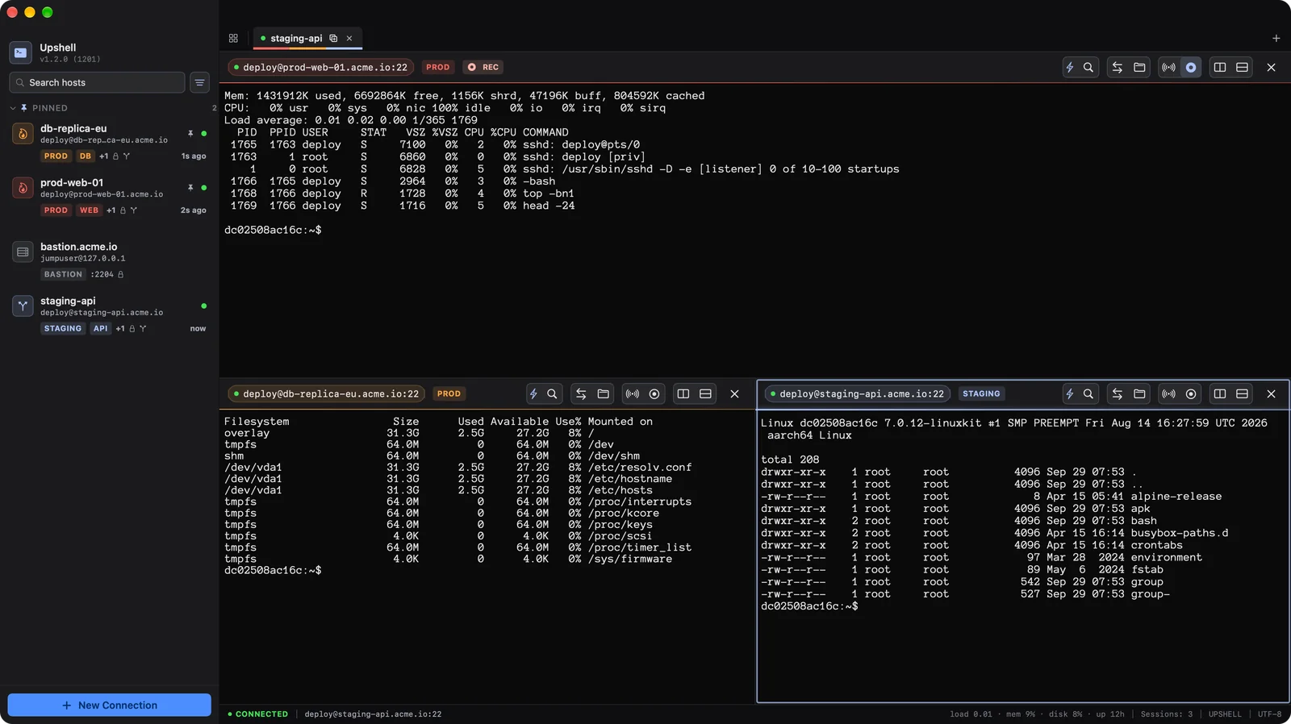Split prod-web-01 pane horizontally
The height and width of the screenshot is (724, 1291).
pos(1243,68)
